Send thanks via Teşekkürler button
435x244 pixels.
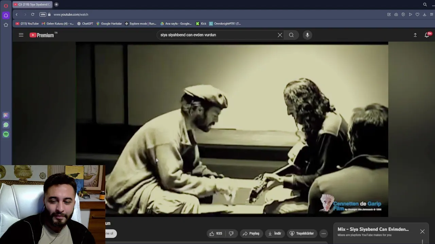(302, 233)
